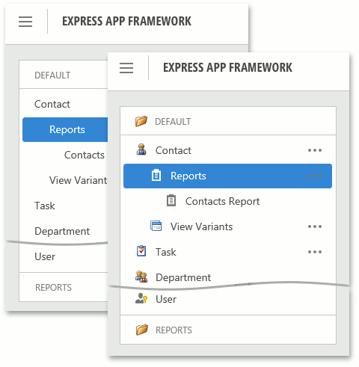Open the hamburger menu in back panel
This screenshot has width=359, height=367.
(x=25, y=22)
